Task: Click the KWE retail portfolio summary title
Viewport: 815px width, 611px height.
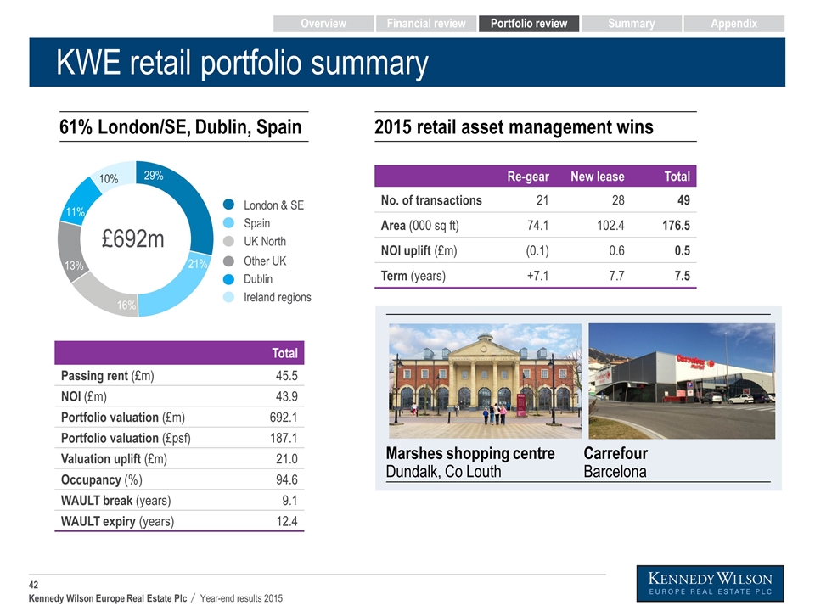Action: [242, 63]
